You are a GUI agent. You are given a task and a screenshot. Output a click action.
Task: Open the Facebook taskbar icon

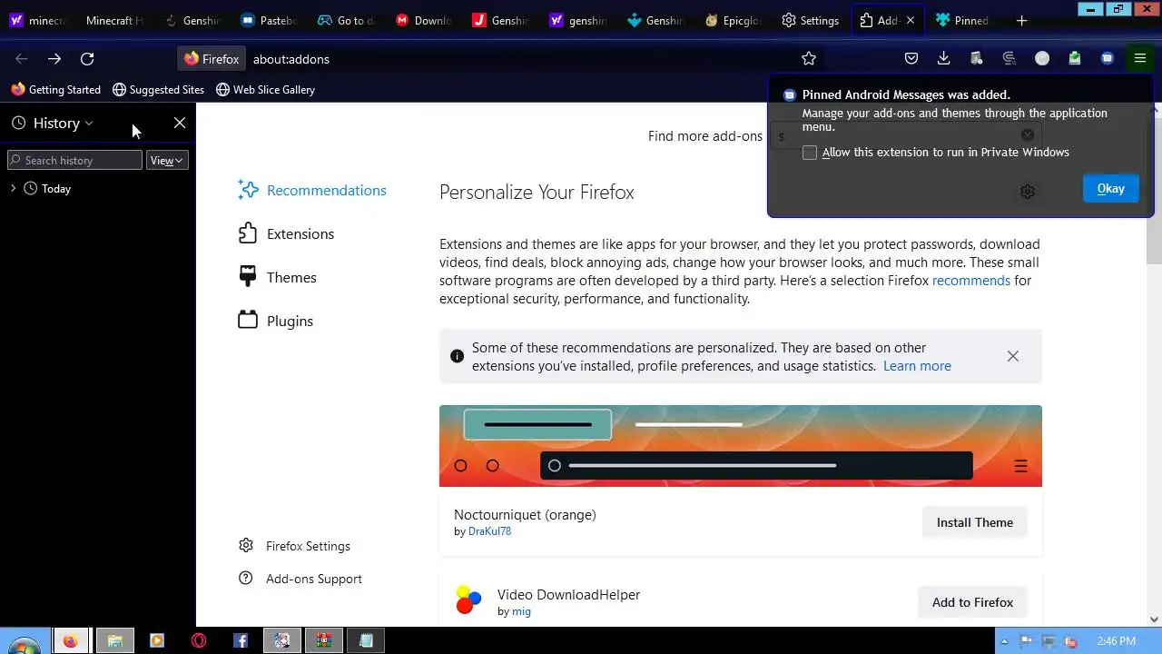[x=241, y=640]
